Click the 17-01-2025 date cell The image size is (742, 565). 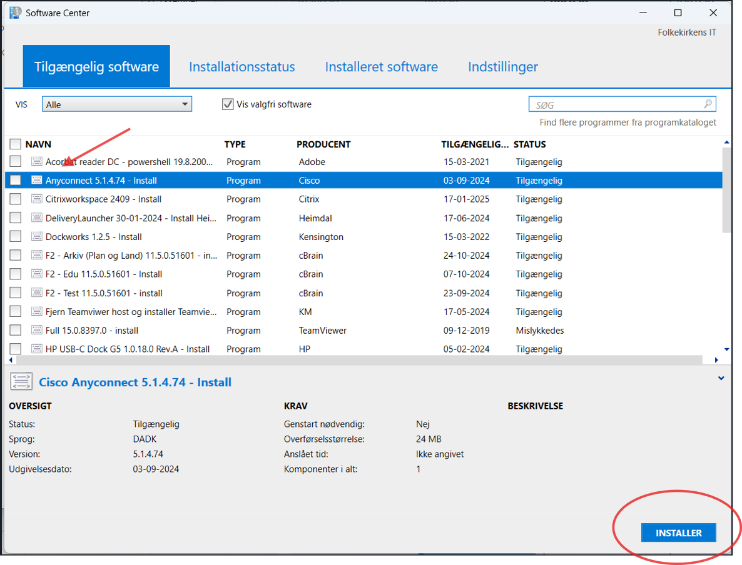(x=466, y=199)
